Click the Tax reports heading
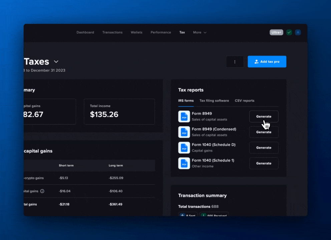 pos(191,90)
